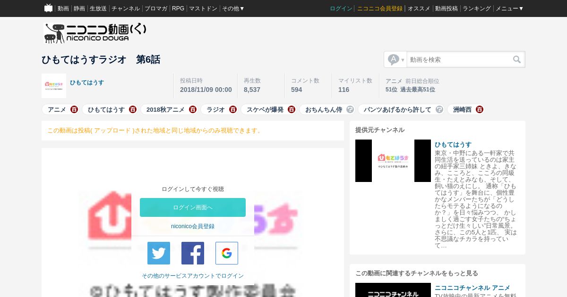
Task: Open the ブロマガ menu item
Action: (156, 8)
